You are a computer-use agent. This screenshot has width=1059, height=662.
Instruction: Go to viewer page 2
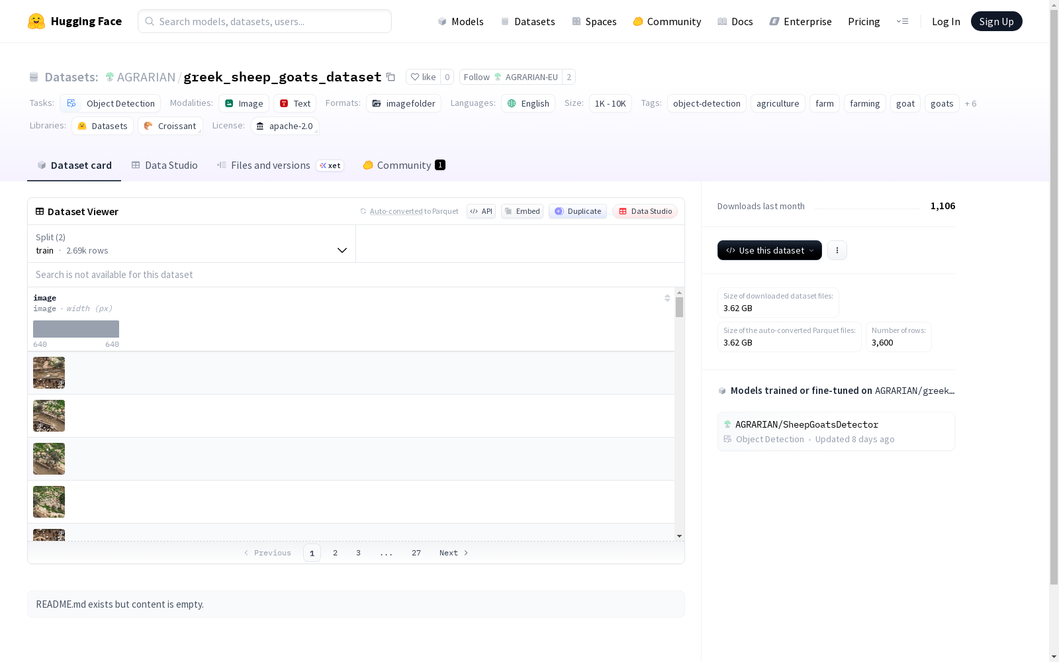(x=335, y=553)
